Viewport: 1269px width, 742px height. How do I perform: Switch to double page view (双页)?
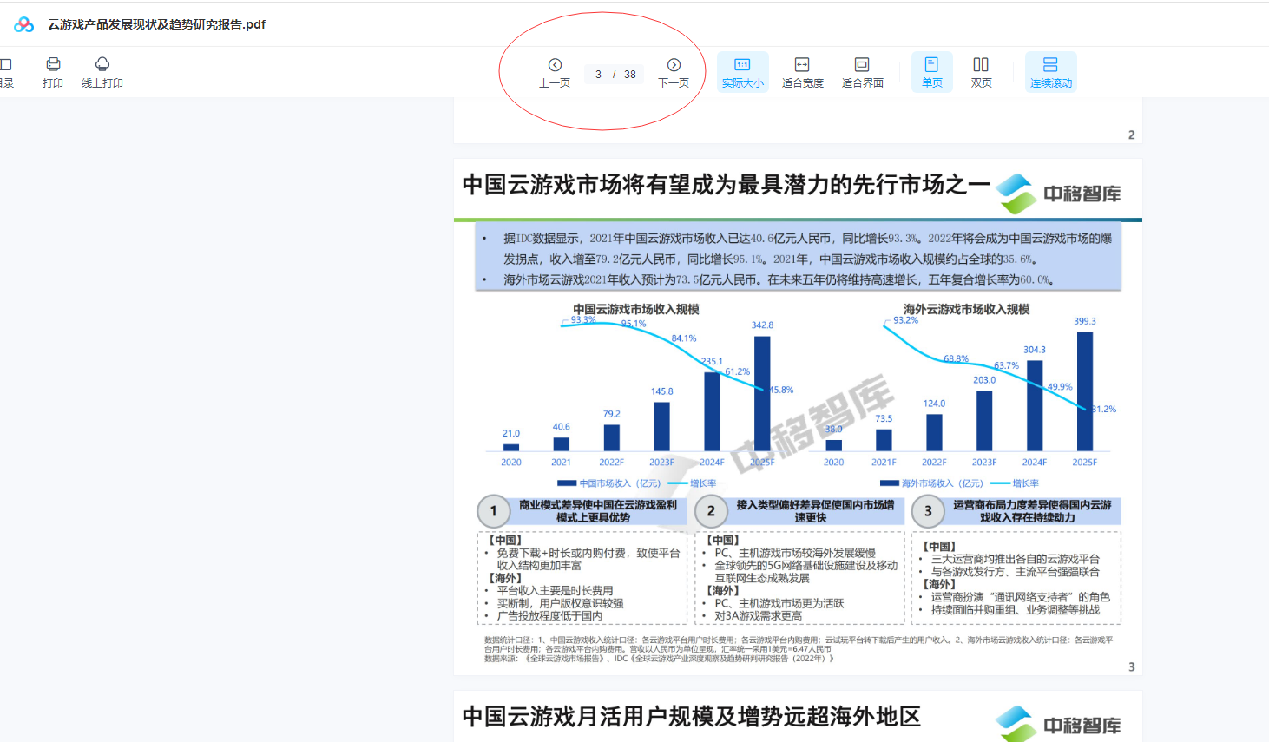[981, 72]
